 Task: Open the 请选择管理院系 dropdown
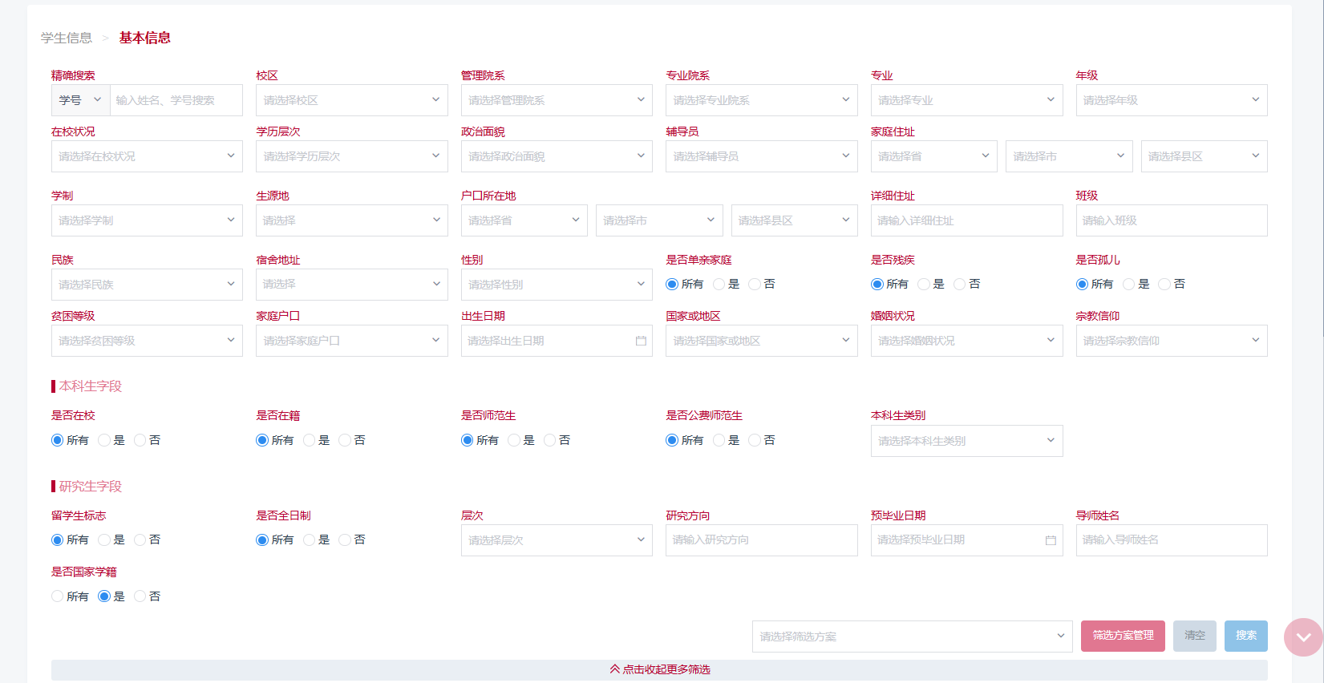(557, 100)
